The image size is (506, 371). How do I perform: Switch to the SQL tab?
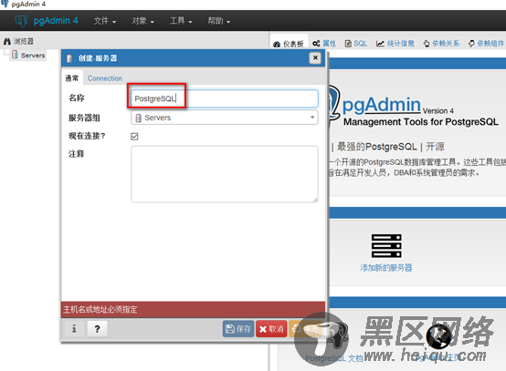coord(356,44)
